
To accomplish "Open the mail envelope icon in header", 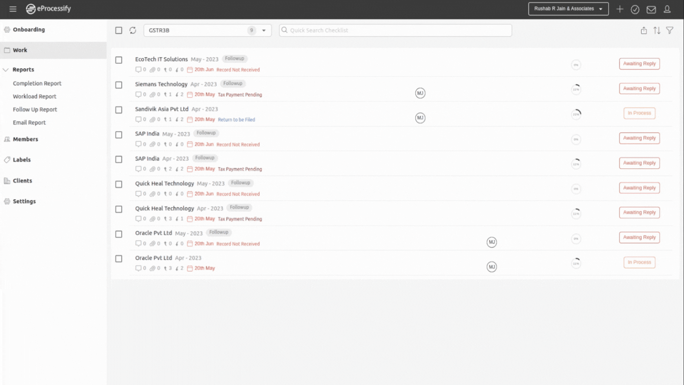I will pyautogui.click(x=651, y=9).
